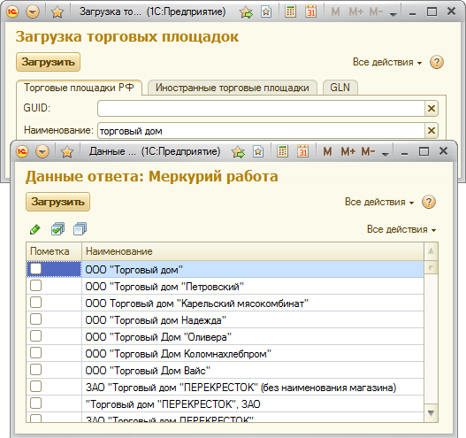This screenshot has width=466, height=438.
Task: Add to favorites icon in Данные window
Action: [238, 152]
